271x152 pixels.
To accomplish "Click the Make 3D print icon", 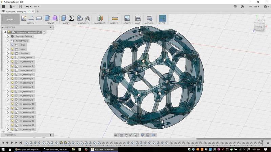I will click(138, 18).
